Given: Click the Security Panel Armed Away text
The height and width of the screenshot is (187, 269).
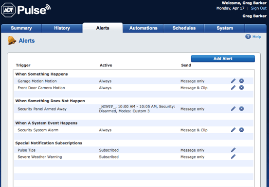Looking at the screenshot, I should [x=42, y=109].
